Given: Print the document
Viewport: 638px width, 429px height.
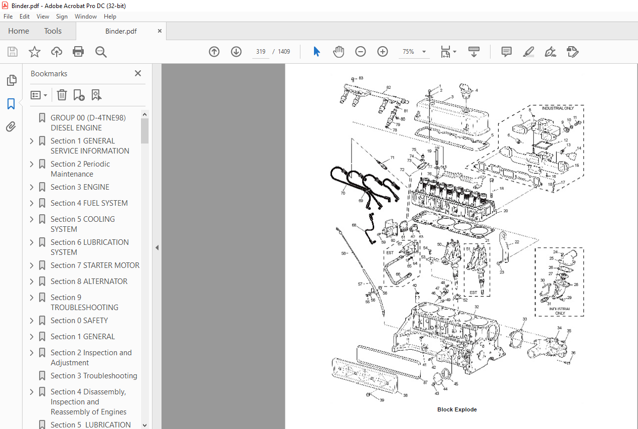Looking at the screenshot, I should coord(78,52).
